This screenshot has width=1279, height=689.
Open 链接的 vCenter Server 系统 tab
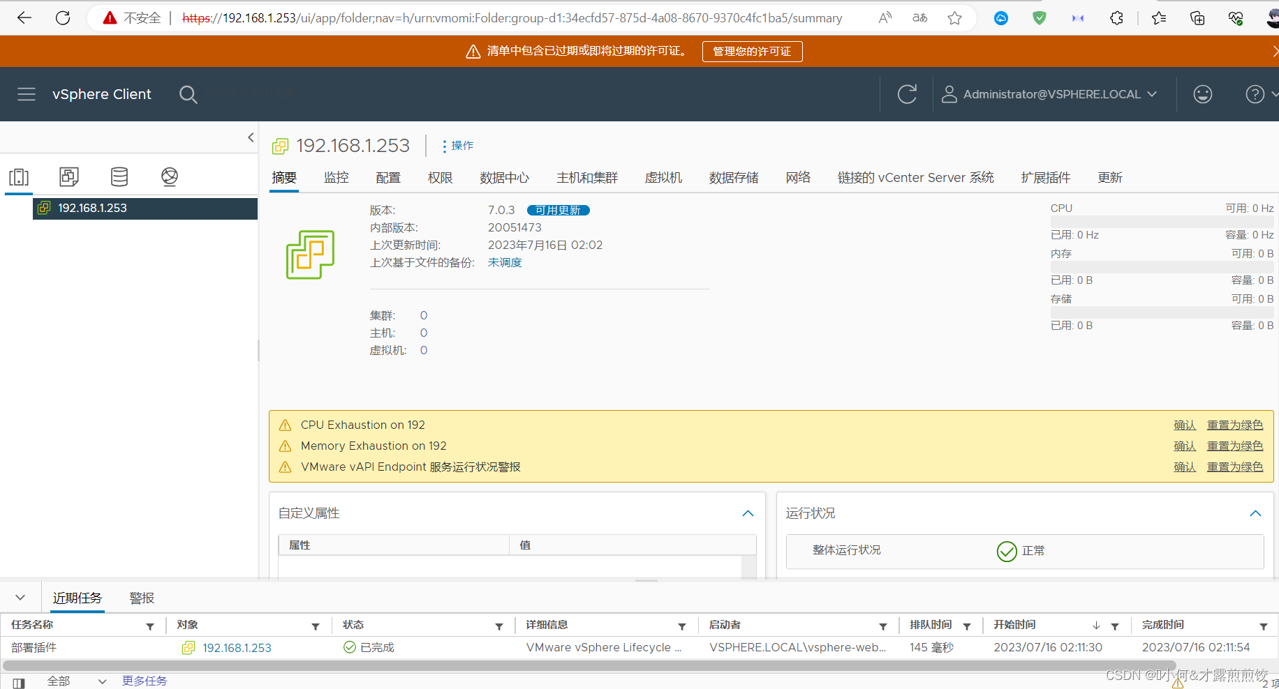click(x=916, y=178)
